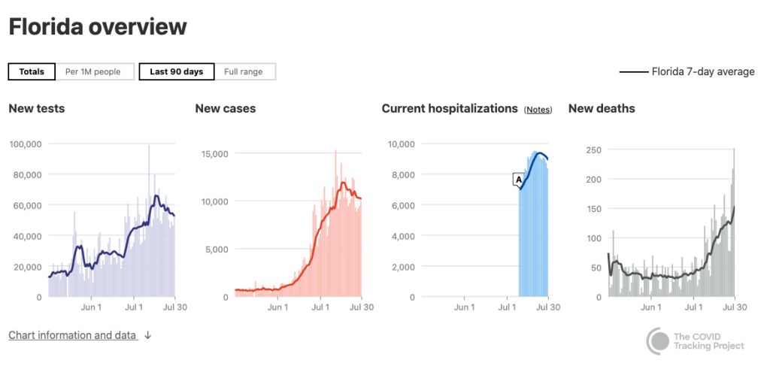Switch to Full range view
The height and width of the screenshot is (369, 770).
pos(244,72)
